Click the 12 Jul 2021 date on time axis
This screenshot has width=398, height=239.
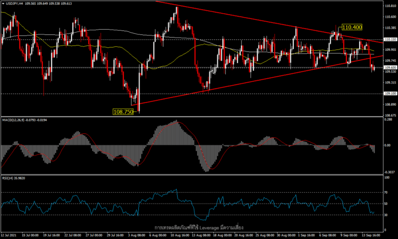coord(9,236)
